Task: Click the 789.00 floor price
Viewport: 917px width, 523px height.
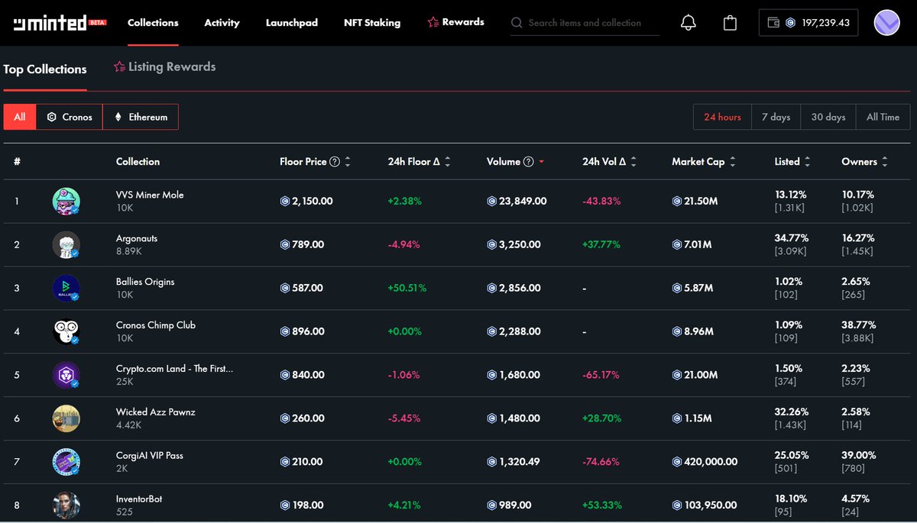Action: 302,245
